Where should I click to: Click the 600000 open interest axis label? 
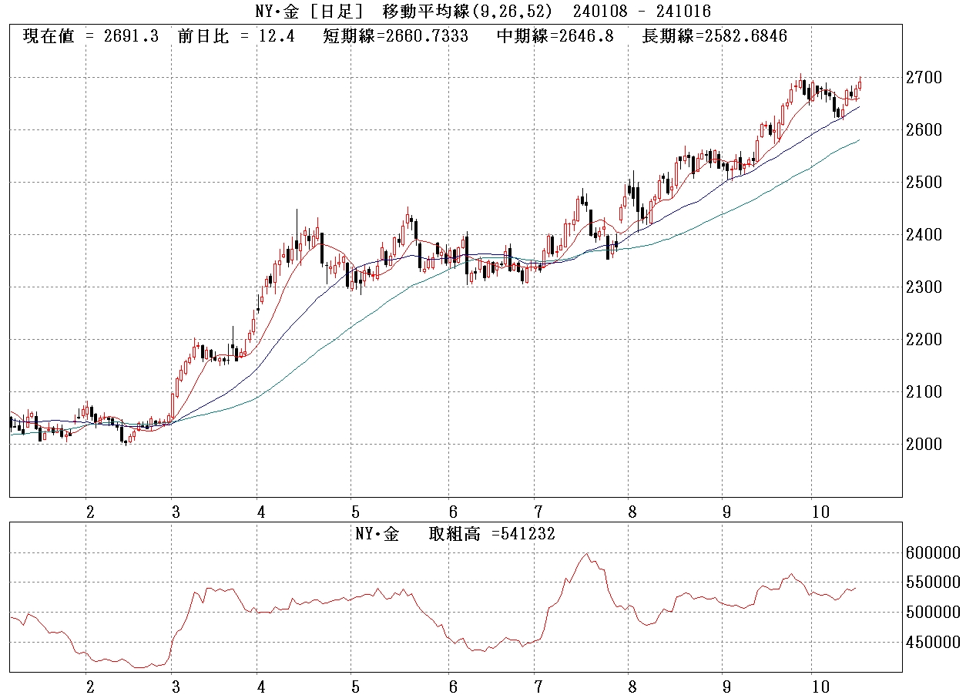934,553
